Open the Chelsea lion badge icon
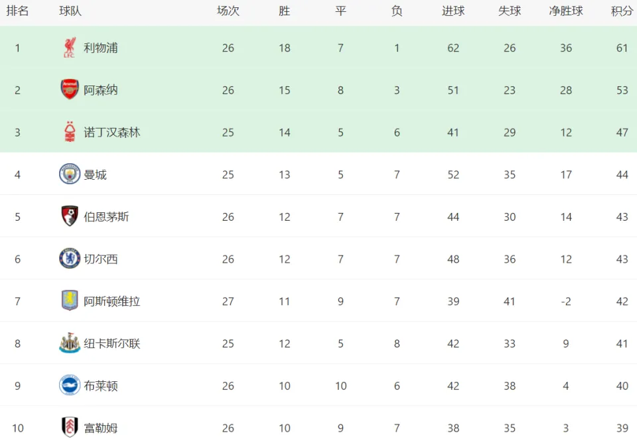The height and width of the screenshot is (441, 637). coord(70,259)
